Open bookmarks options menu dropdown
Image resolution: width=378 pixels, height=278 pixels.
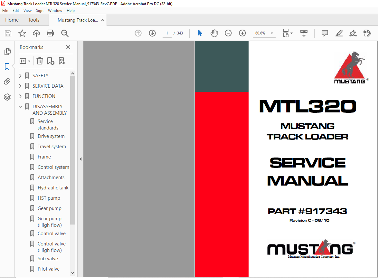point(25,61)
